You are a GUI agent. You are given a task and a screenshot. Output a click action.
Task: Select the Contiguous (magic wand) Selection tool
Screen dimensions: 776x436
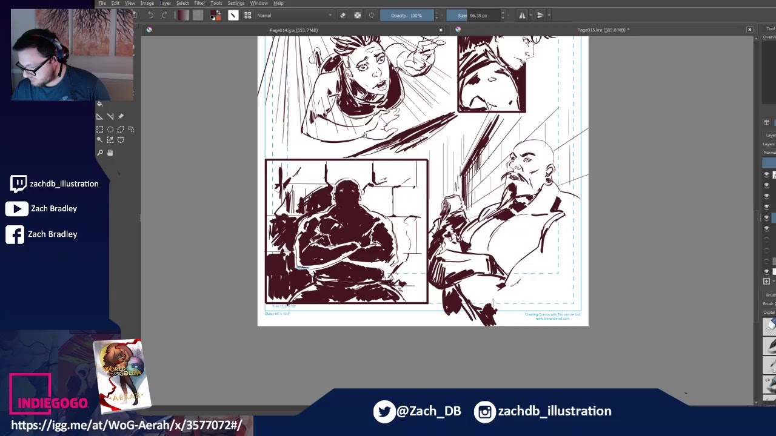(99, 140)
